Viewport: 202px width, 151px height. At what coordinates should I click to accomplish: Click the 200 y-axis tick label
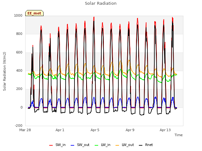(x=19, y=89)
